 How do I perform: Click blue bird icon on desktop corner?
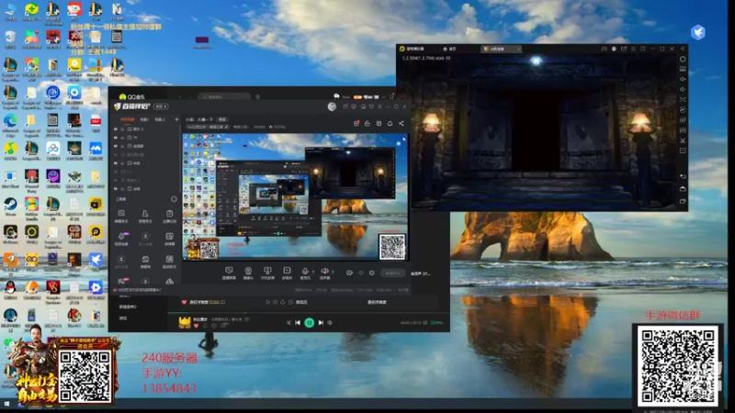(698, 32)
